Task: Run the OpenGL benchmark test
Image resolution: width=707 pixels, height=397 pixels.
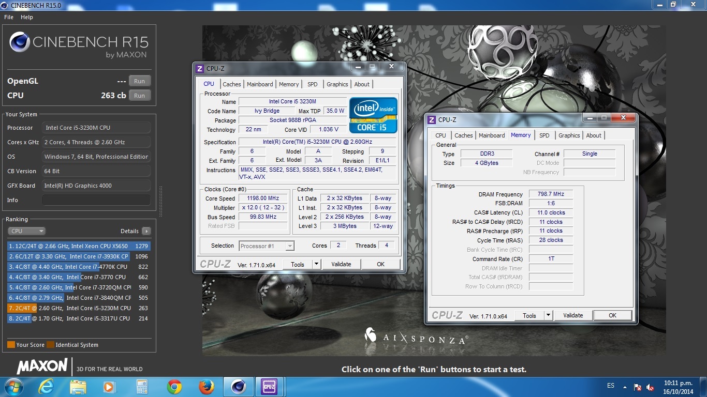Action: [x=139, y=81]
